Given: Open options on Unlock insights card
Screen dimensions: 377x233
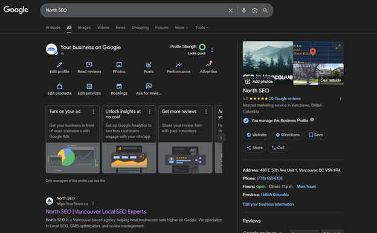Looking at the screenshot, I should (150, 112).
